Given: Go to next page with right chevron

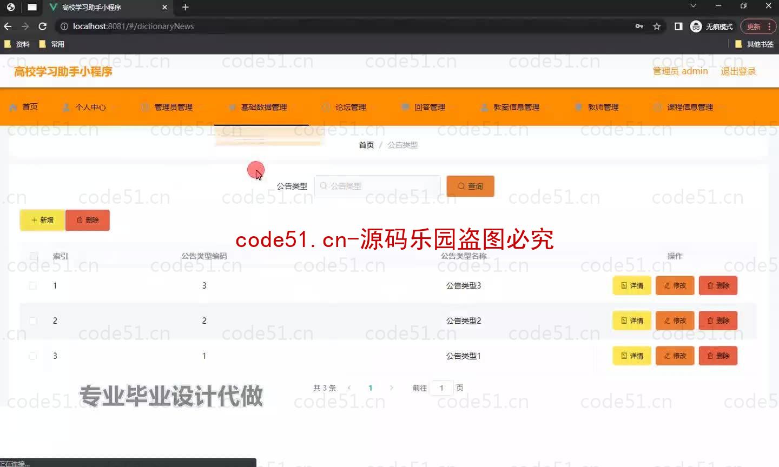Looking at the screenshot, I should [391, 388].
